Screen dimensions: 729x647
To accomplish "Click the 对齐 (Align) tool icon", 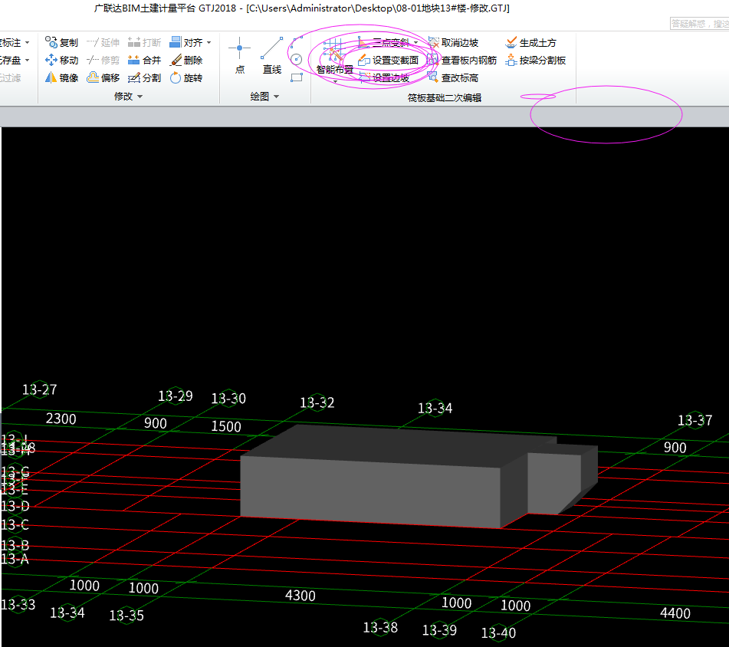I will pos(176,42).
